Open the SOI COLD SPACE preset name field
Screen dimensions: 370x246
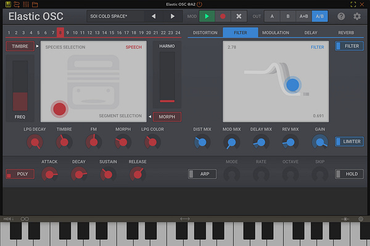[x=116, y=16]
